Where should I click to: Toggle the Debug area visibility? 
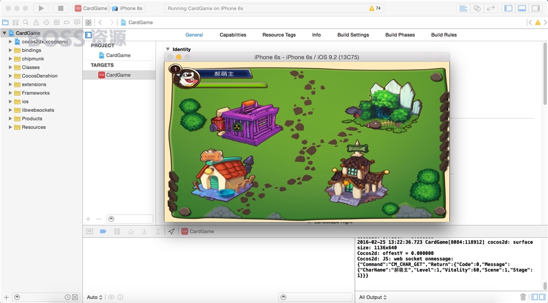(522, 9)
